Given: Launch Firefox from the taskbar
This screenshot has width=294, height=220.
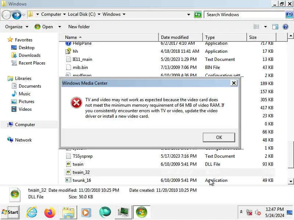Looking at the screenshot, I should (x=50, y=212).
